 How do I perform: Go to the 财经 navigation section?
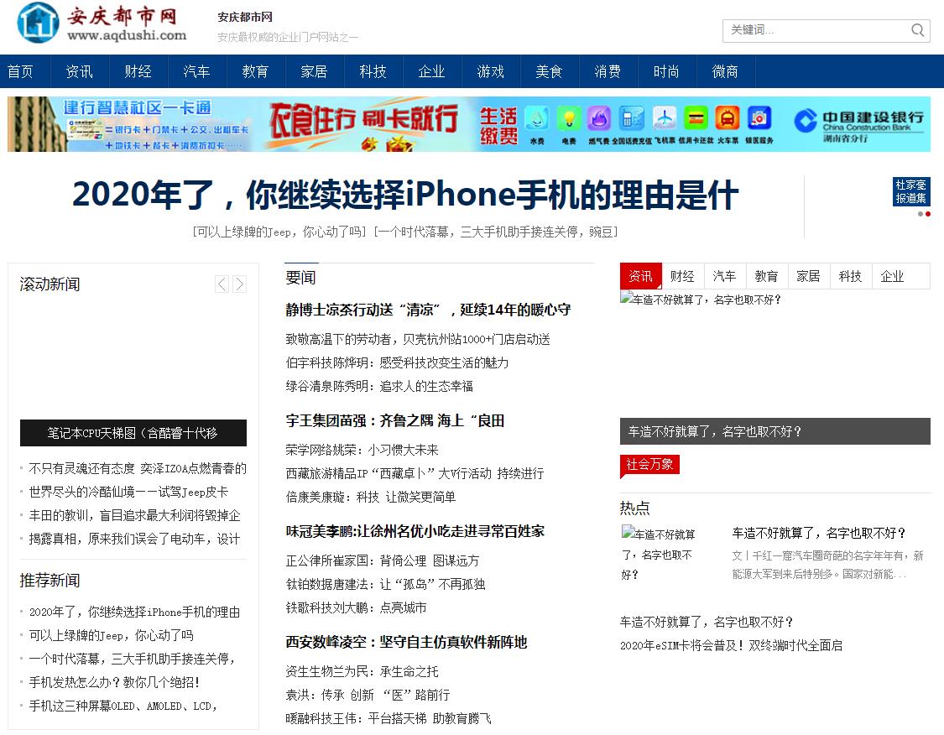[138, 71]
